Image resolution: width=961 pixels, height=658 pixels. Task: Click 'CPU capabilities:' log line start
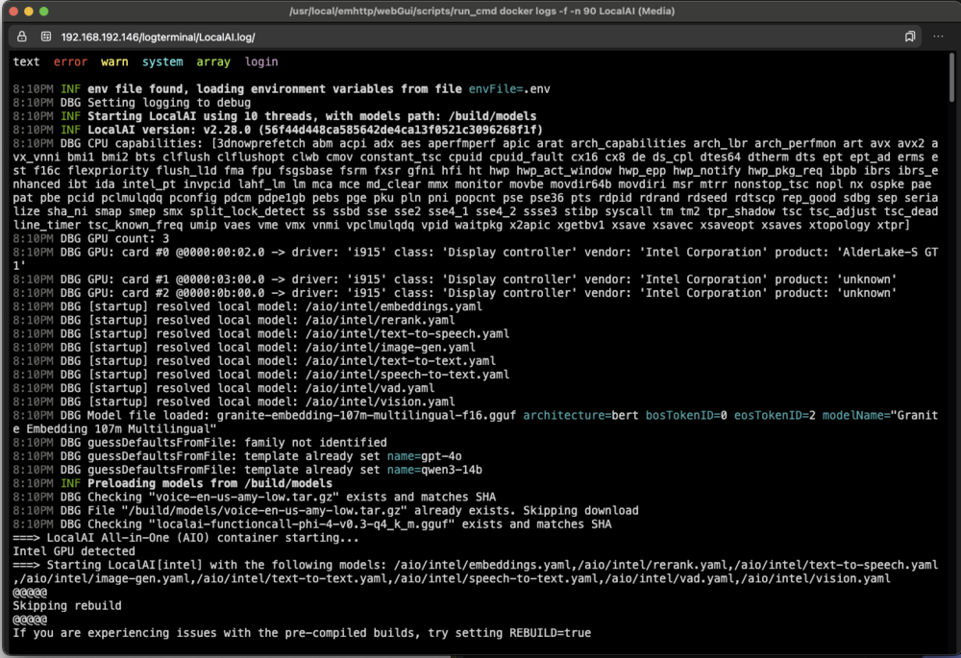pos(145,143)
